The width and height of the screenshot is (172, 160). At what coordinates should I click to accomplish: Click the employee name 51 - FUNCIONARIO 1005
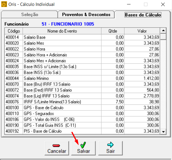(68, 24)
